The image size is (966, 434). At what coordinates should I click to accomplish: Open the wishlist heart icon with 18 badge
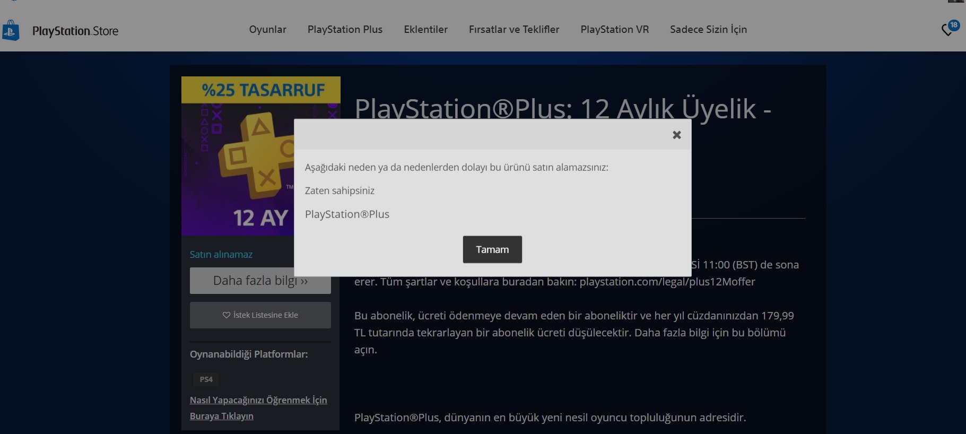tap(950, 29)
